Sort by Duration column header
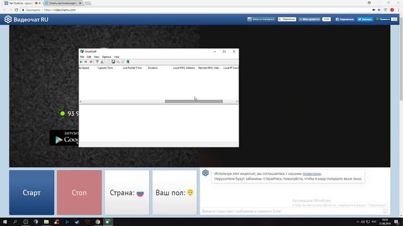 click(x=152, y=68)
